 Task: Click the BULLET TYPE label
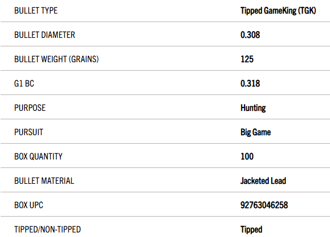click(x=36, y=11)
